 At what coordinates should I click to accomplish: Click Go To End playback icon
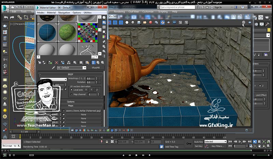coord(249,142)
